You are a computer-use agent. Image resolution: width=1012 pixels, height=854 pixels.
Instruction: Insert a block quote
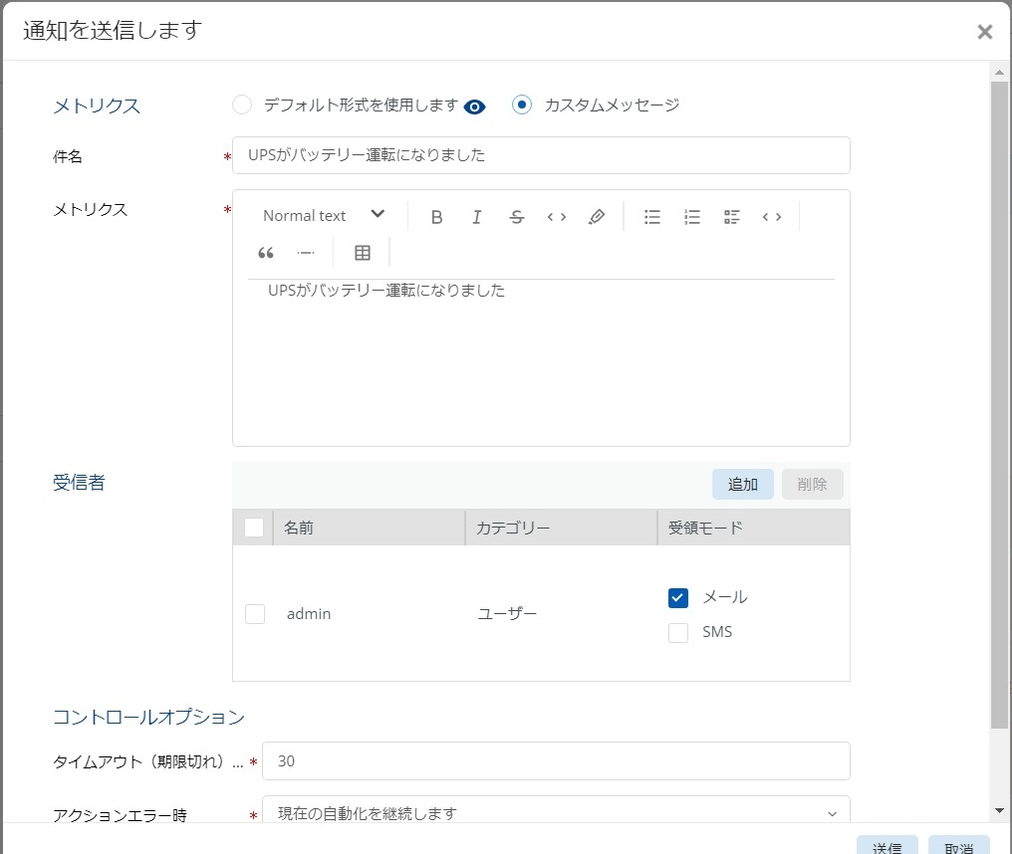click(x=266, y=253)
